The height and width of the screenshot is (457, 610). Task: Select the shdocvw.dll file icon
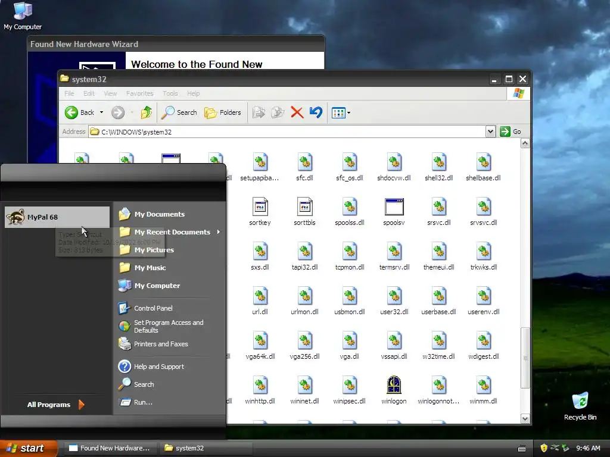(394, 162)
